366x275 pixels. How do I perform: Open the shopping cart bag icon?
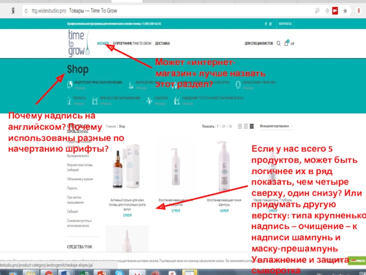click(x=286, y=43)
